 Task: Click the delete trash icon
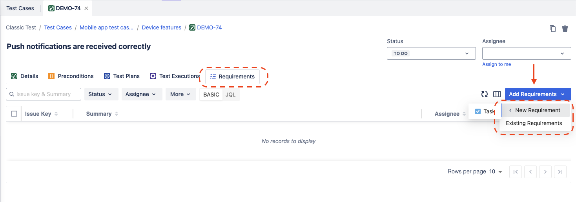[565, 29]
